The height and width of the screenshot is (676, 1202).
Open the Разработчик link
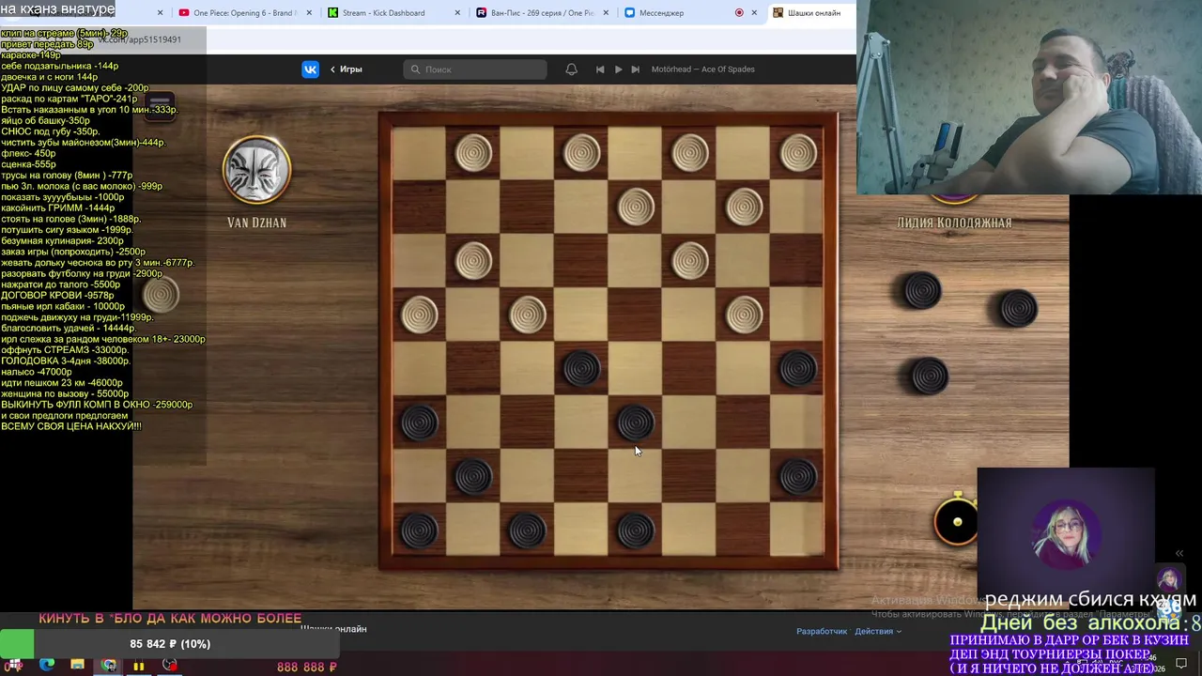[822, 631]
